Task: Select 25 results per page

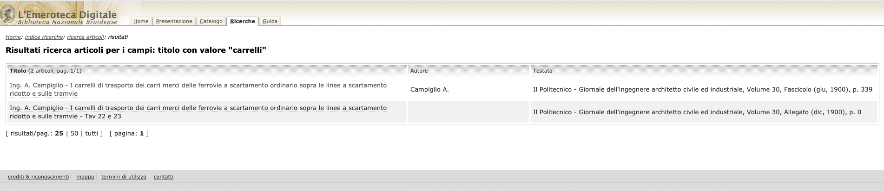Action: [59, 134]
